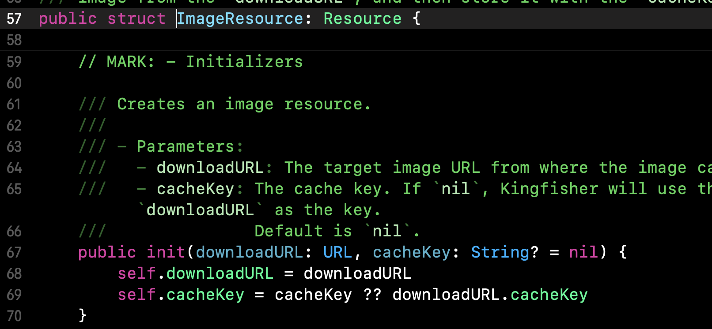The width and height of the screenshot is (712, 329).
Task: Click the 'Creates an image resource.' comment
Action: pyautogui.click(x=244, y=105)
